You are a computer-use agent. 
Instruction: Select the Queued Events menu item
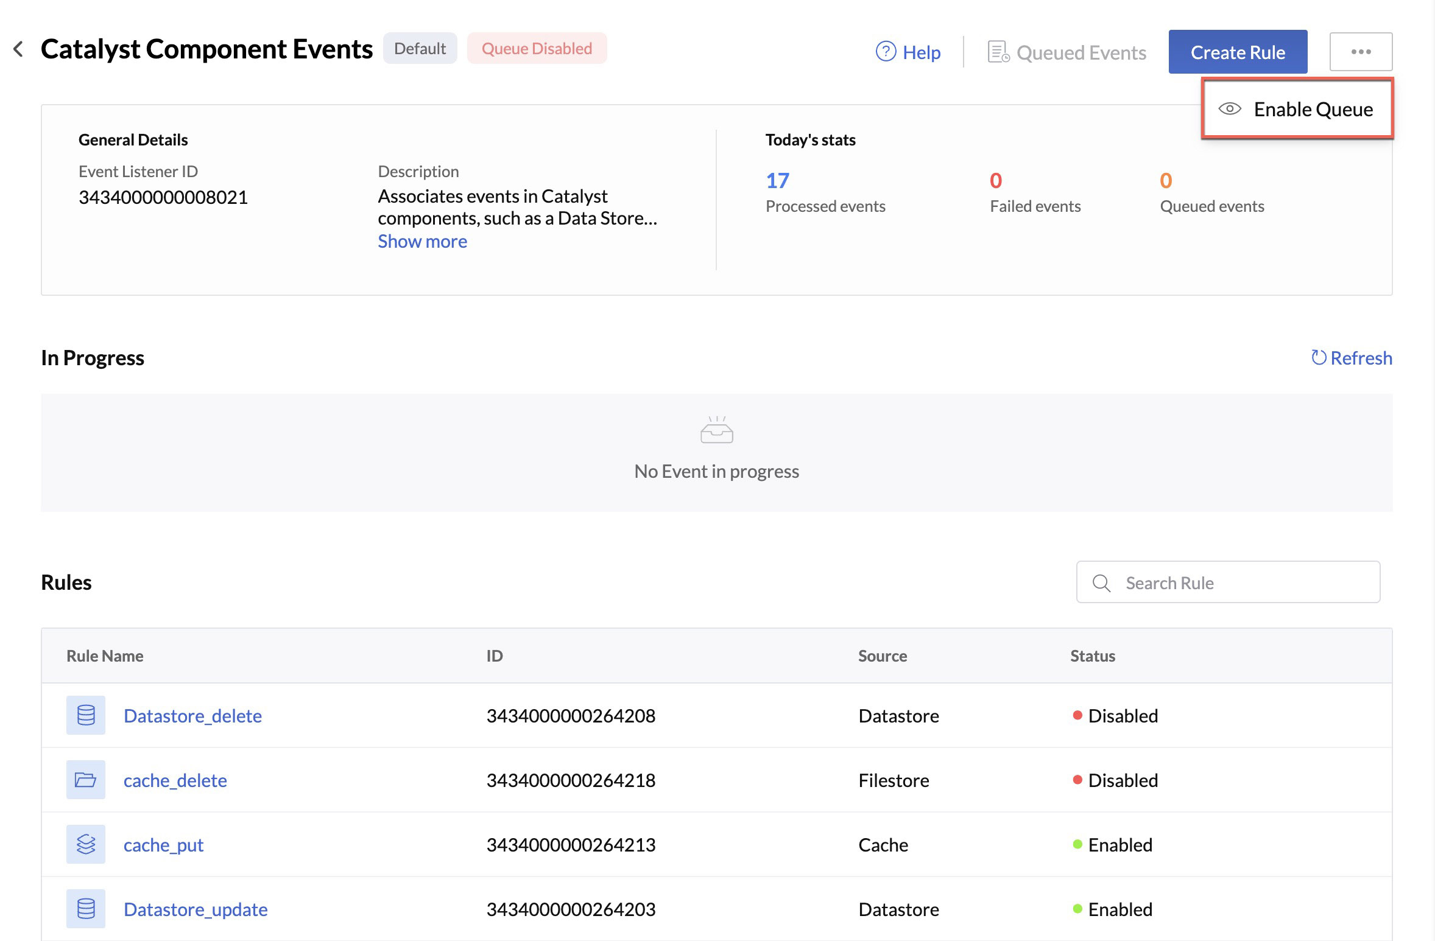(x=1065, y=51)
